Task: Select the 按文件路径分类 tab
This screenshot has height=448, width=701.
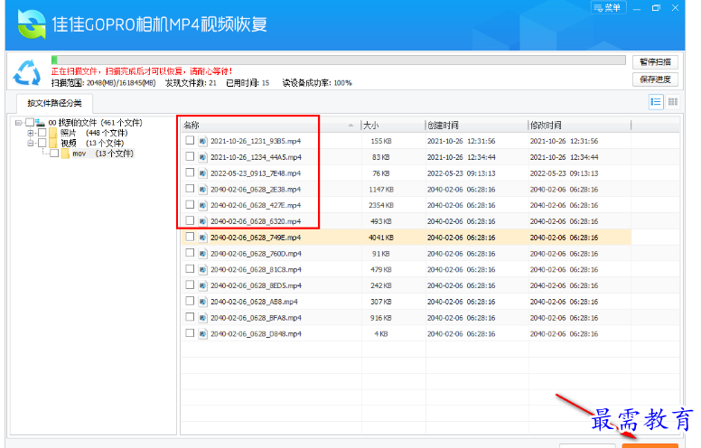Action: point(54,102)
